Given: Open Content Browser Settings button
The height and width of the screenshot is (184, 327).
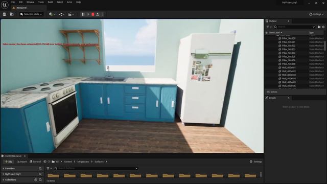Looking at the screenshot, I should [x=255, y=162].
